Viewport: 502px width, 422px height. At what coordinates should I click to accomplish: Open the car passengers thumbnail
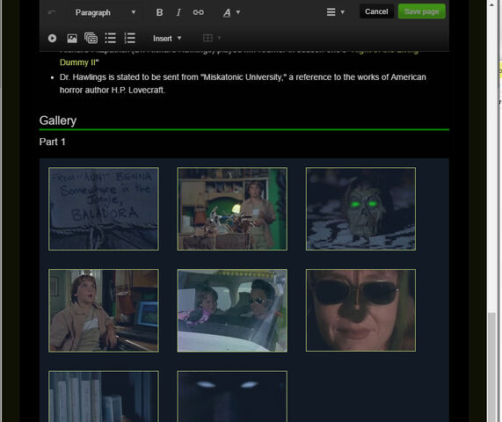pyautogui.click(x=232, y=310)
